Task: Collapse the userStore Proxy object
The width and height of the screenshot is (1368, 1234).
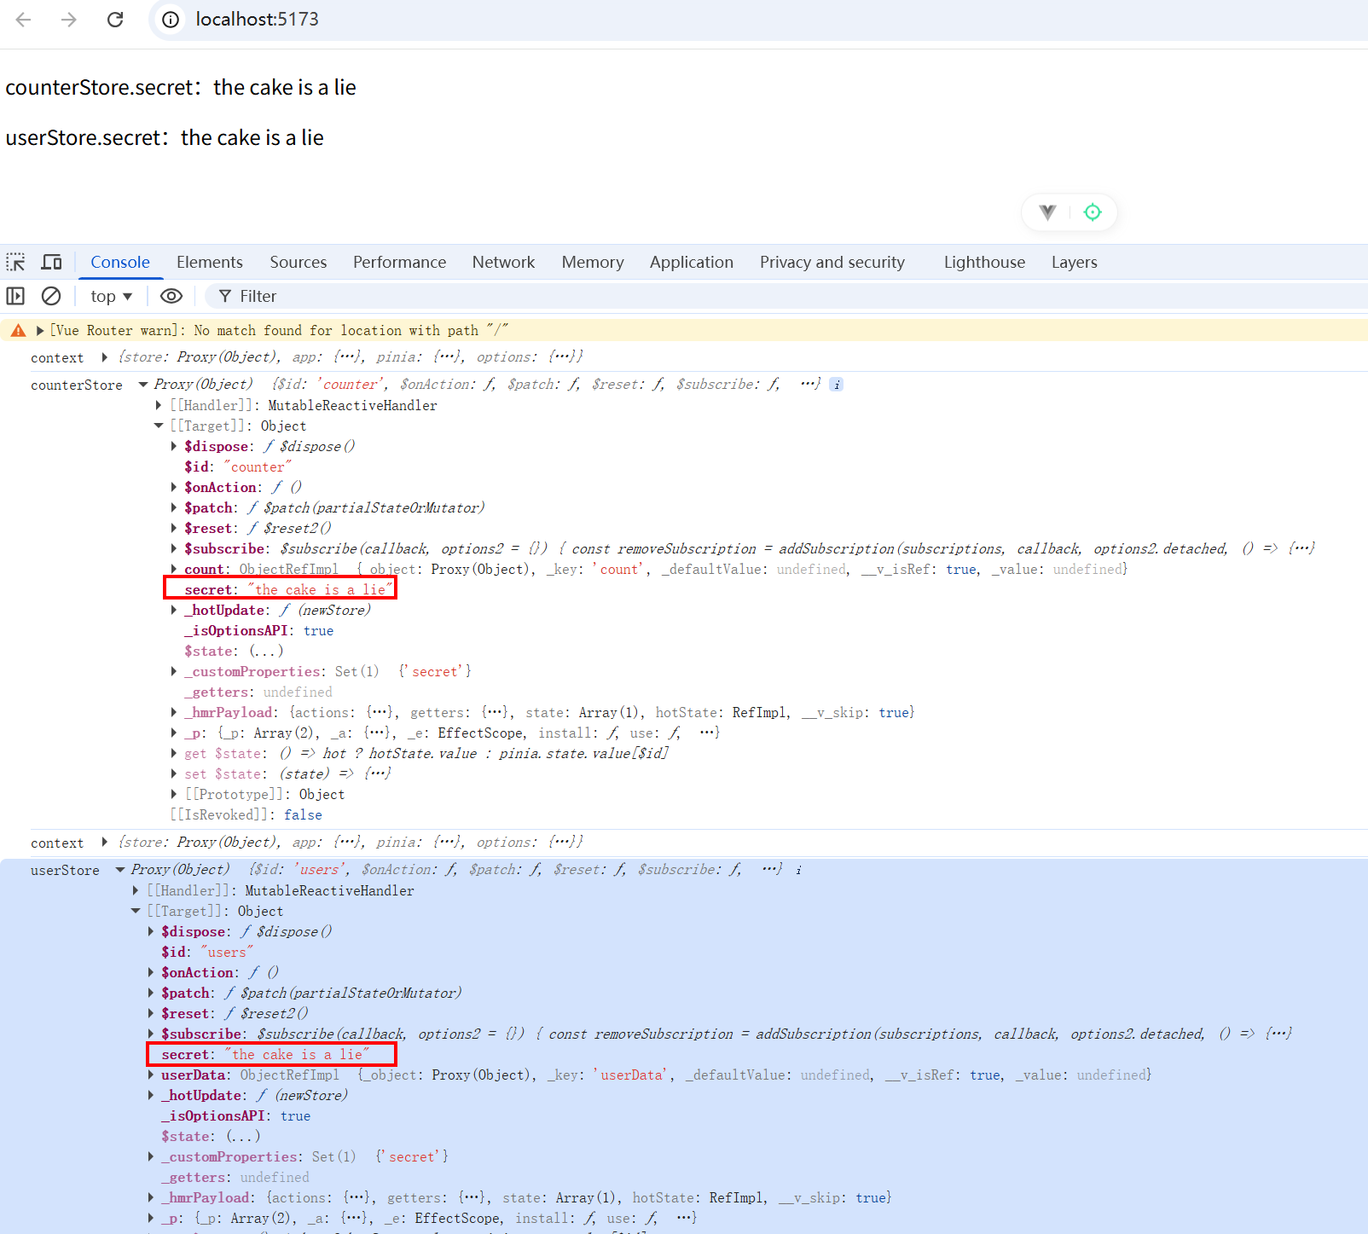Action: coord(120,870)
